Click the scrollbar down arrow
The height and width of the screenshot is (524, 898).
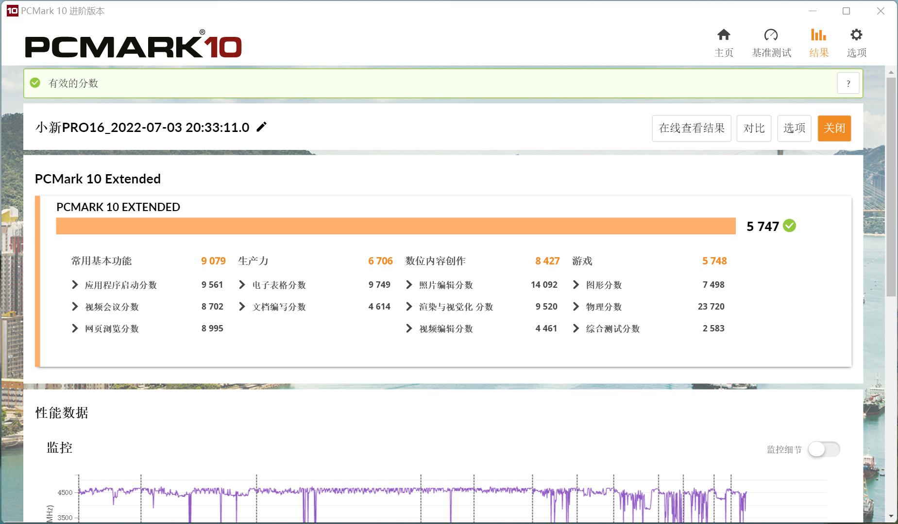[x=891, y=516]
